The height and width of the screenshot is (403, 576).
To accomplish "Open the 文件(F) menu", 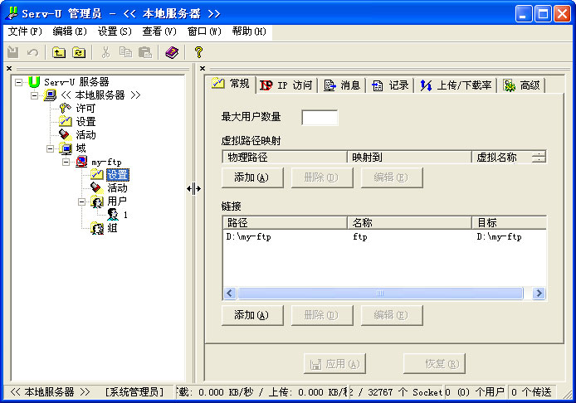I will click(x=25, y=32).
